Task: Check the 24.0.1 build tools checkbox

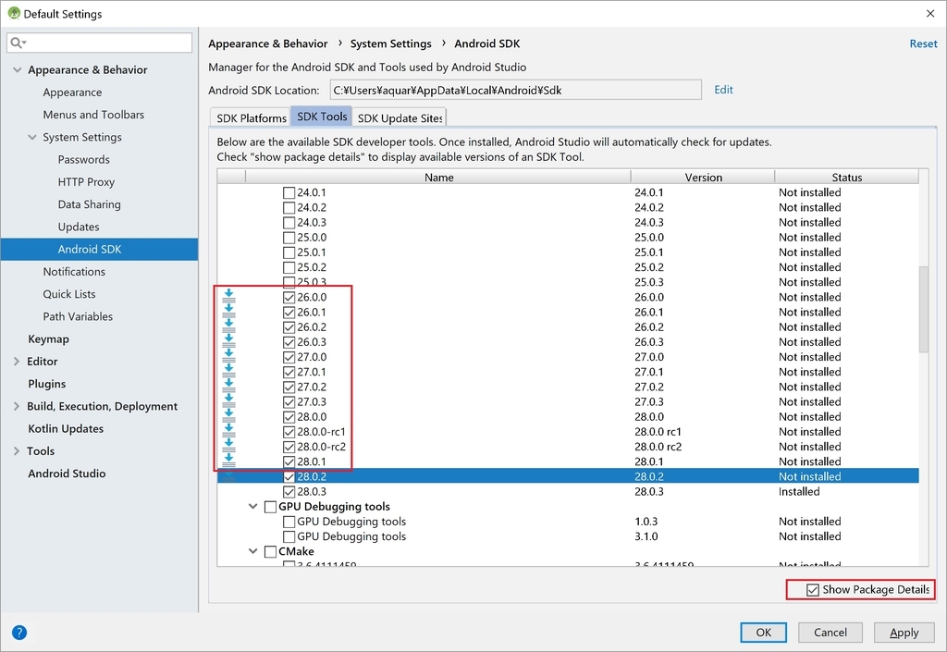Action: 289,192
